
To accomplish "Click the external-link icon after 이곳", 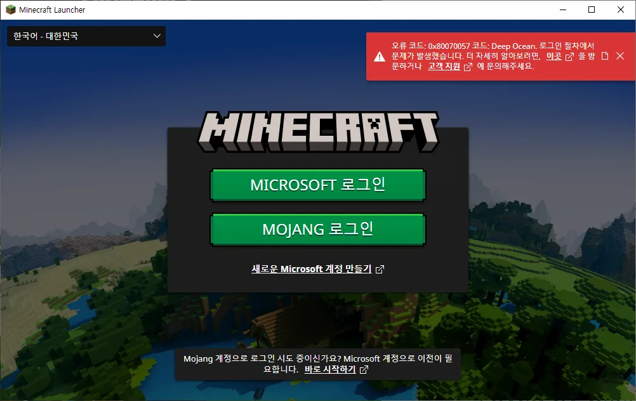I will 569,56.
